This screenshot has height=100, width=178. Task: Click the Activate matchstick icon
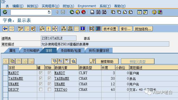click(x=49, y=29)
